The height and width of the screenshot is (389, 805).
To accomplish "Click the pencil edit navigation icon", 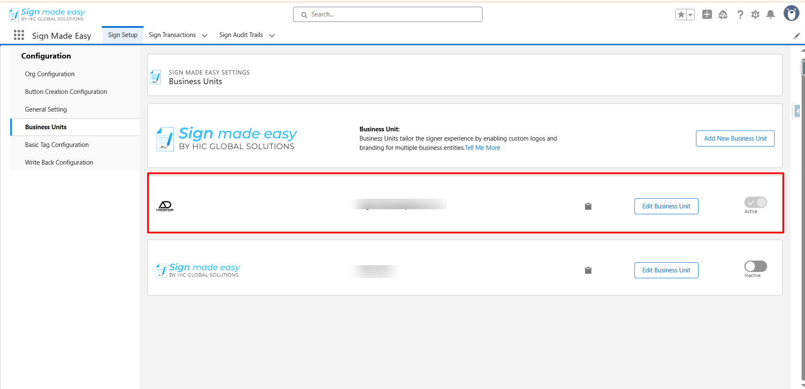I will coord(797,36).
